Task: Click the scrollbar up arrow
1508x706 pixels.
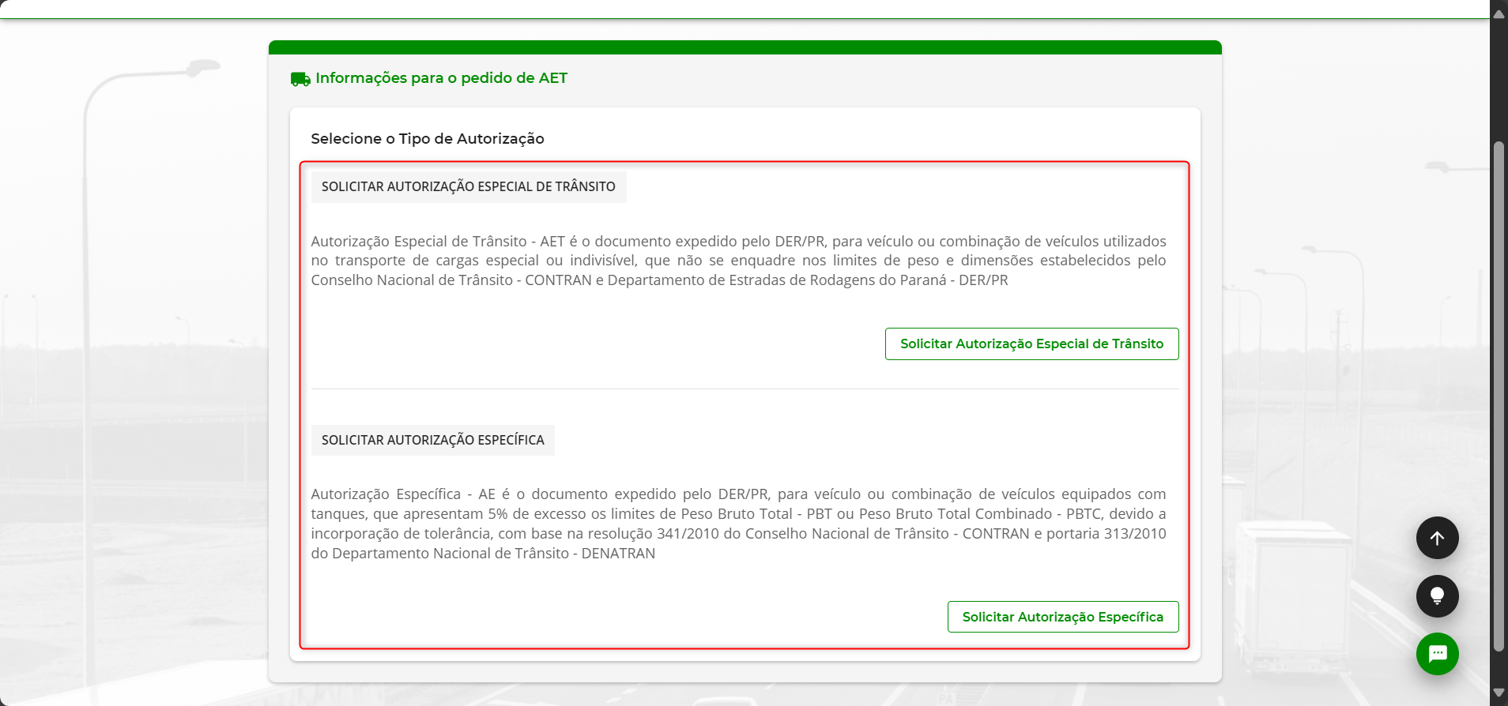Action: pyautogui.click(x=1499, y=13)
